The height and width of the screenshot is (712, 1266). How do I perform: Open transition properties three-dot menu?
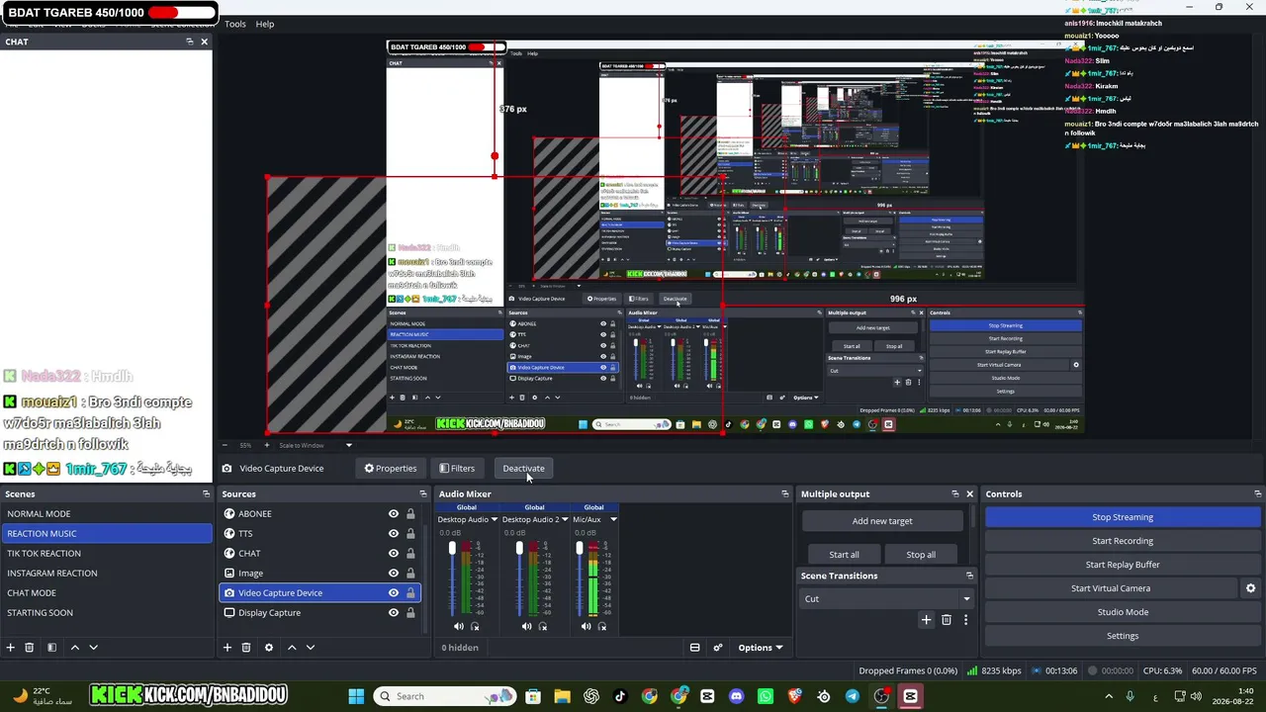tap(965, 620)
